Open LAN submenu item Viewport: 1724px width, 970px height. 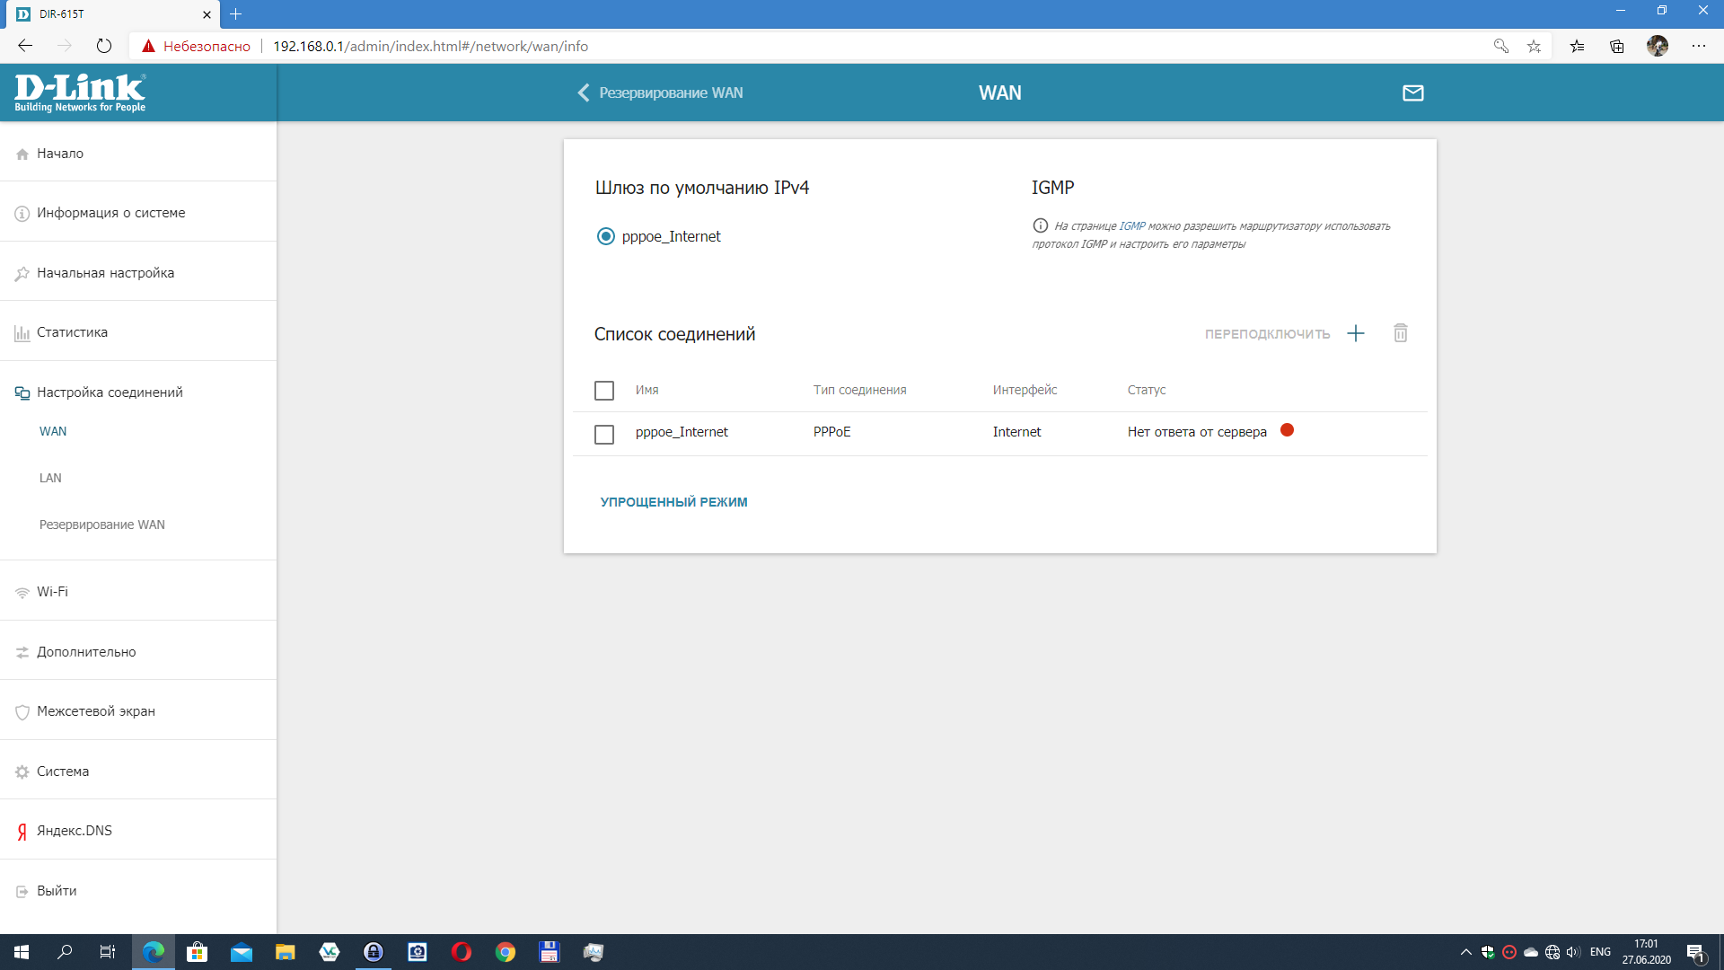(x=50, y=478)
